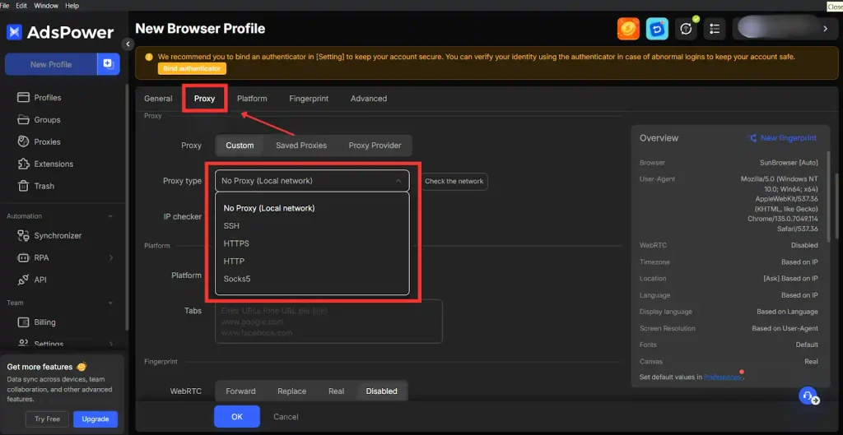Open the Trash bin icon
Screen dimensions: 843x435
pos(23,186)
